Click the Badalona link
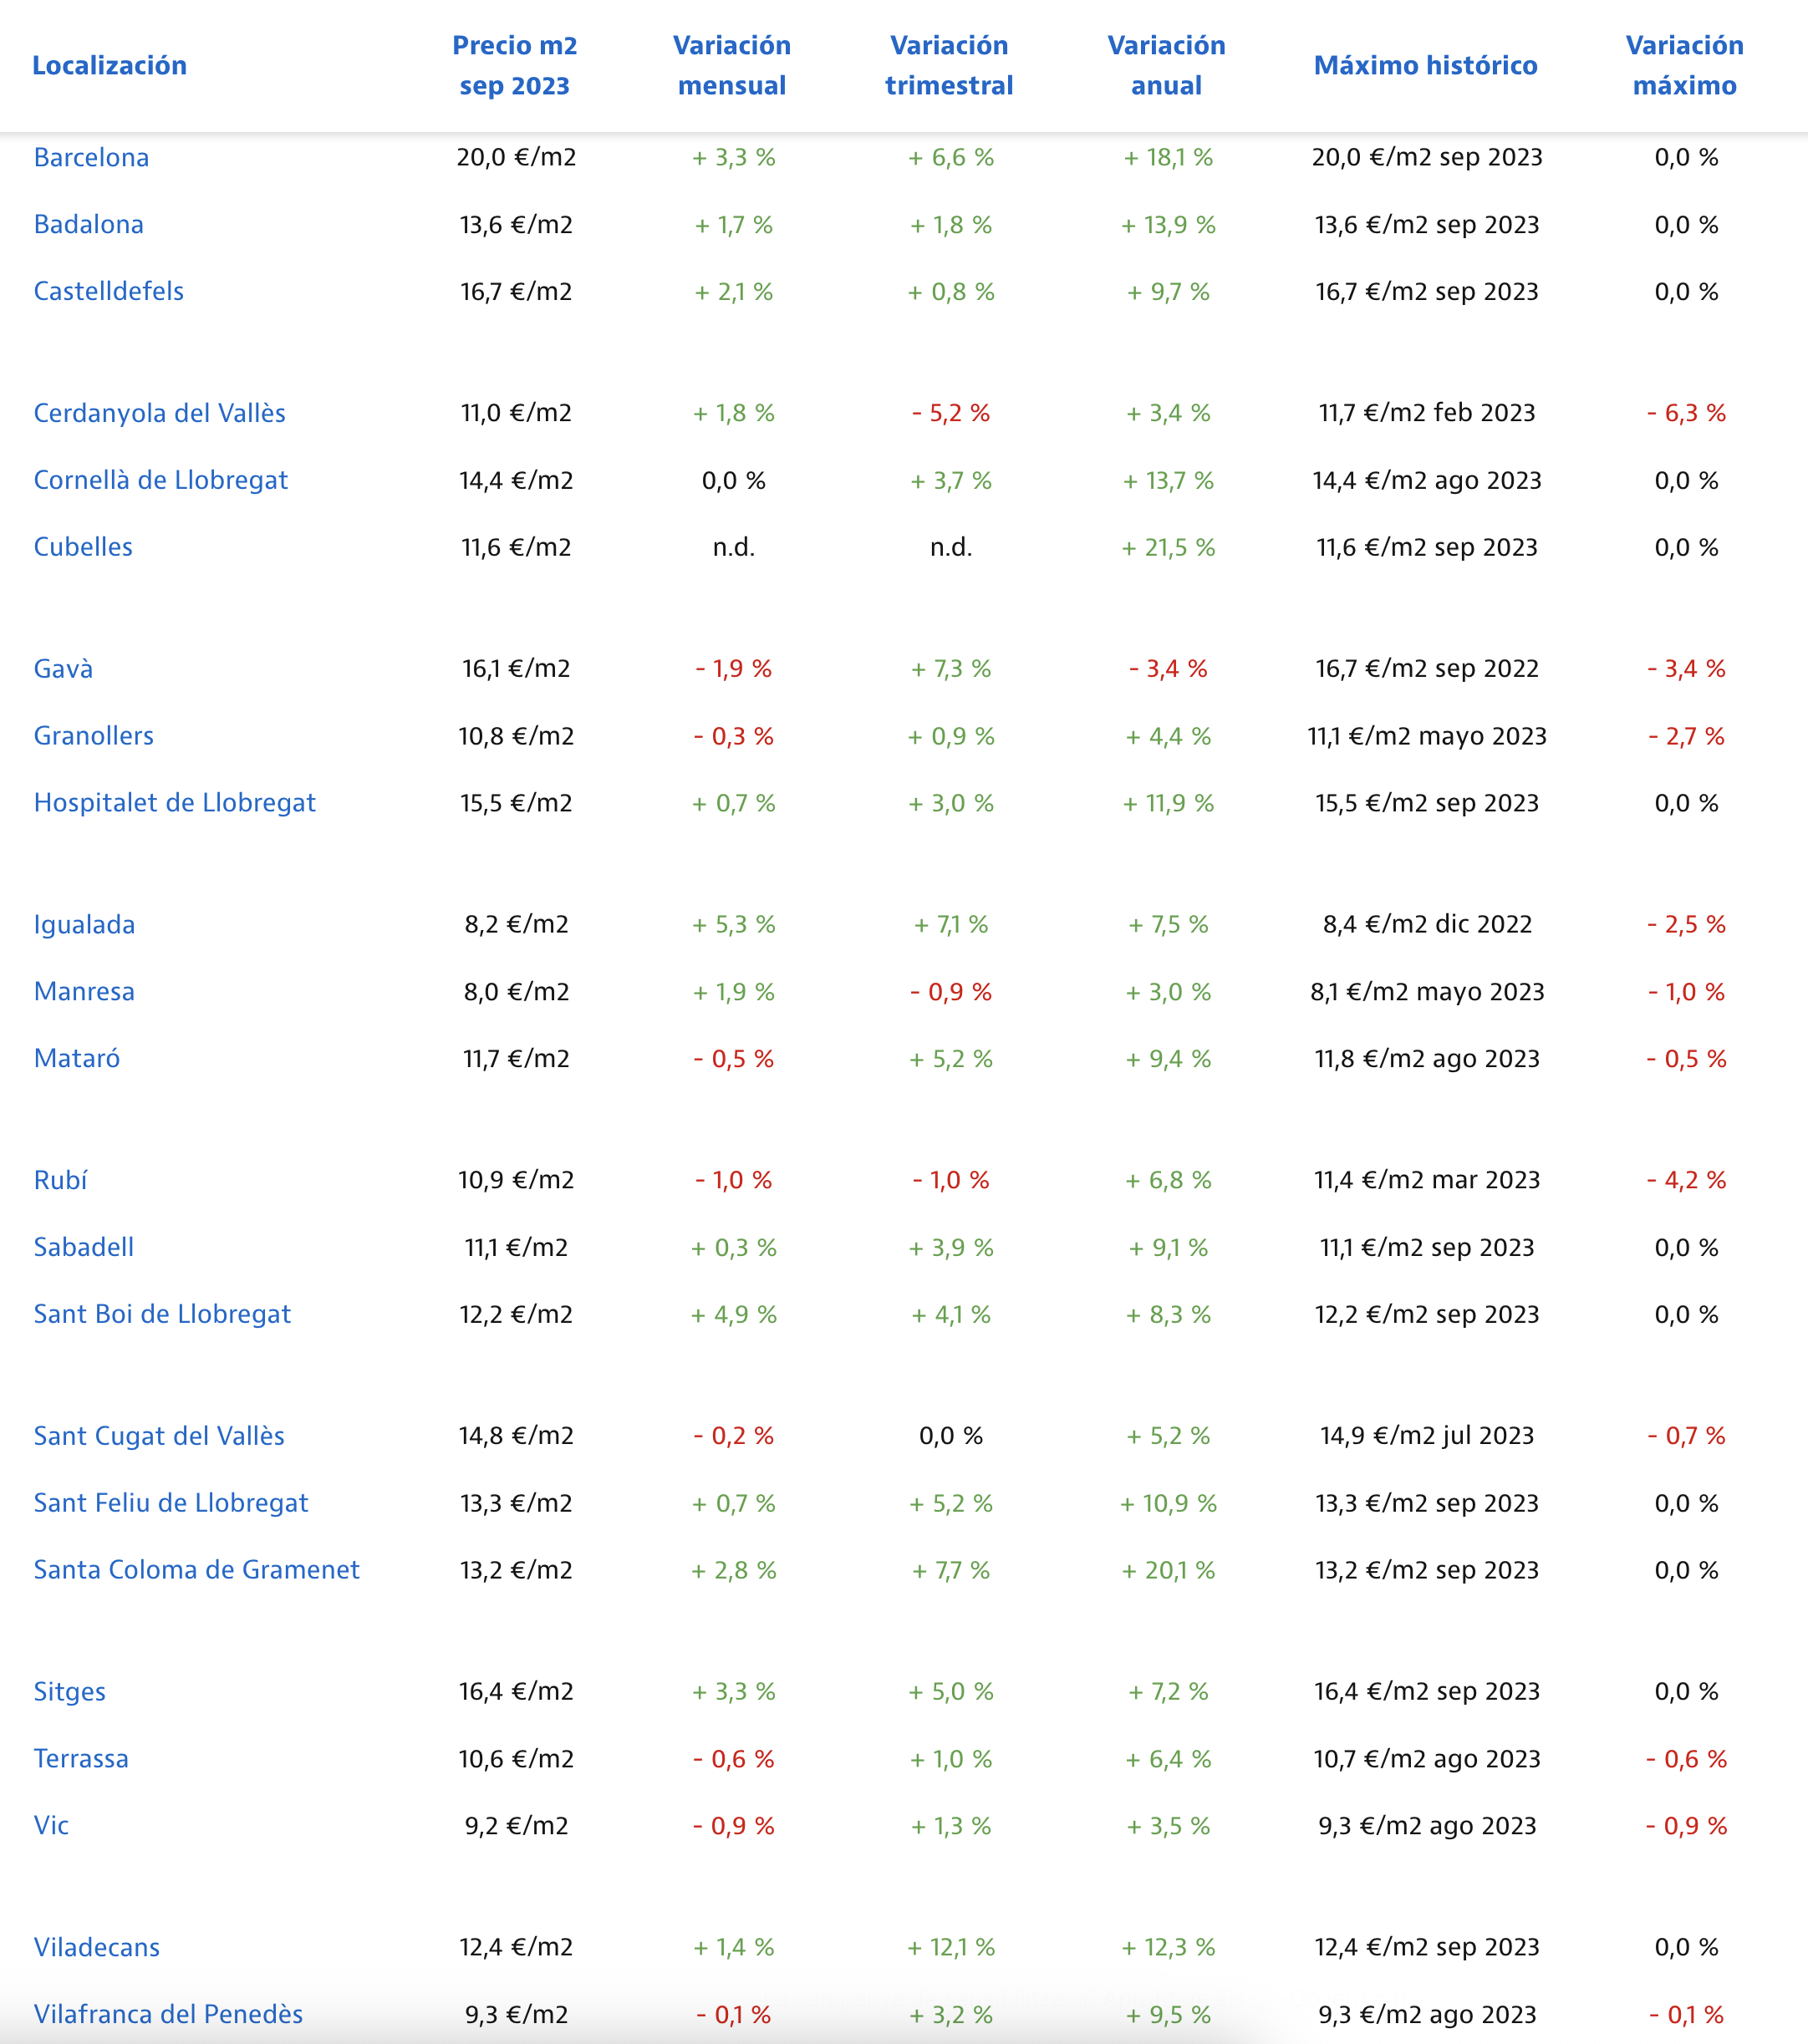The image size is (1808, 2044). click(88, 225)
